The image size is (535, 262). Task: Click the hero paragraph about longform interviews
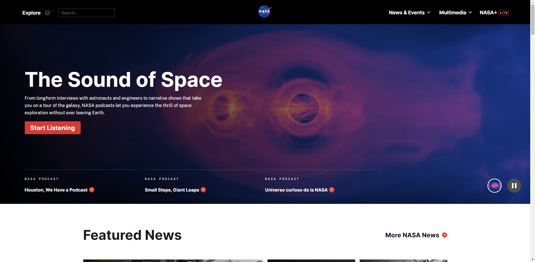coord(113,105)
